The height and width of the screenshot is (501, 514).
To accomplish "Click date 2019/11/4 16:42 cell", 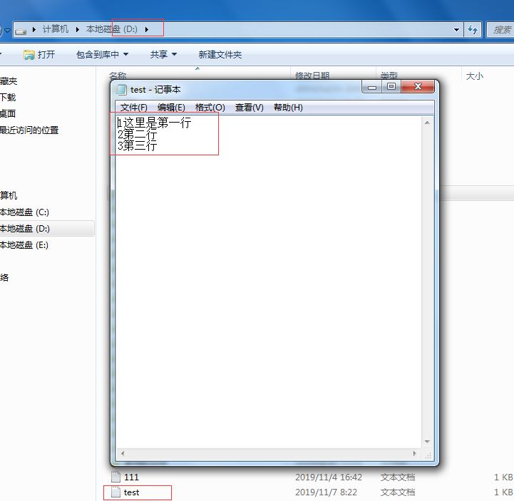I will (329, 477).
